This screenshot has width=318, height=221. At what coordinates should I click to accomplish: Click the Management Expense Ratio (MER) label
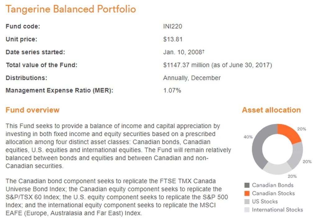pyautogui.click(x=59, y=90)
